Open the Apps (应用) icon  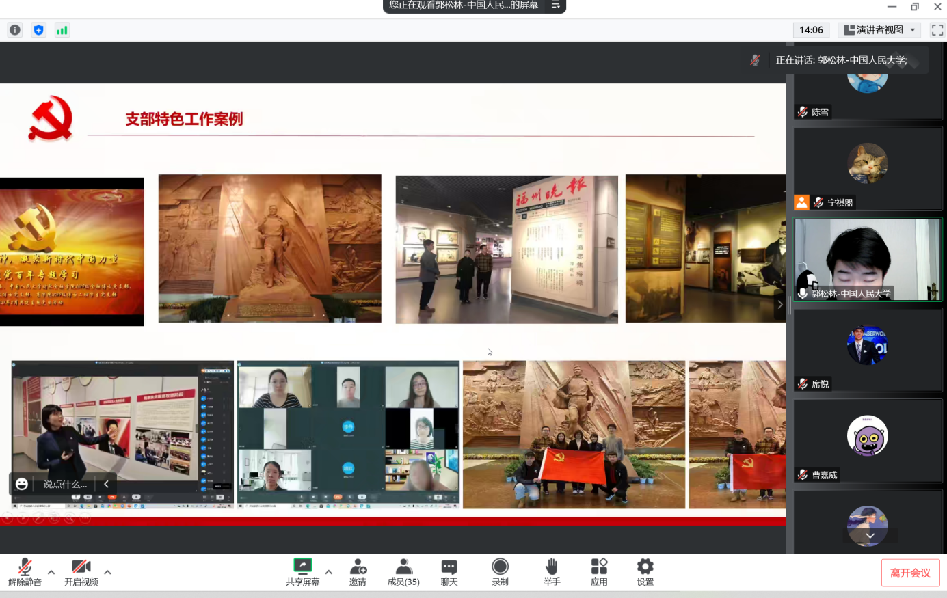[599, 572]
